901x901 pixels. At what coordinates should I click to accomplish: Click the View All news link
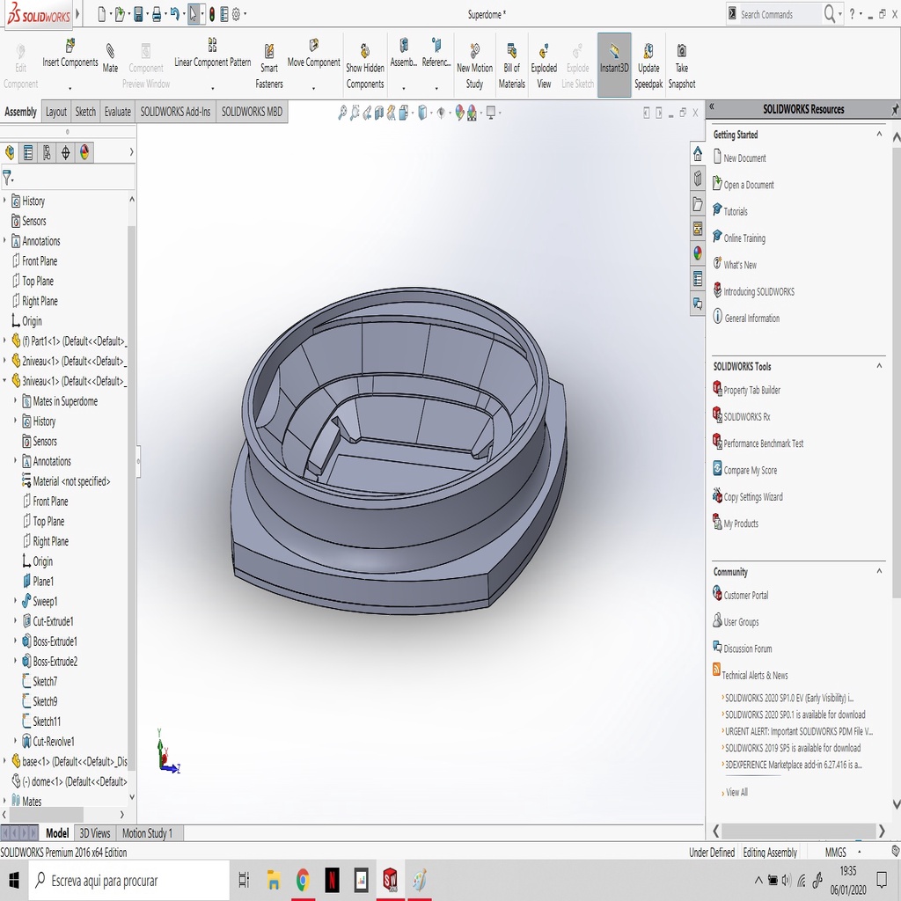pos(736,793)
